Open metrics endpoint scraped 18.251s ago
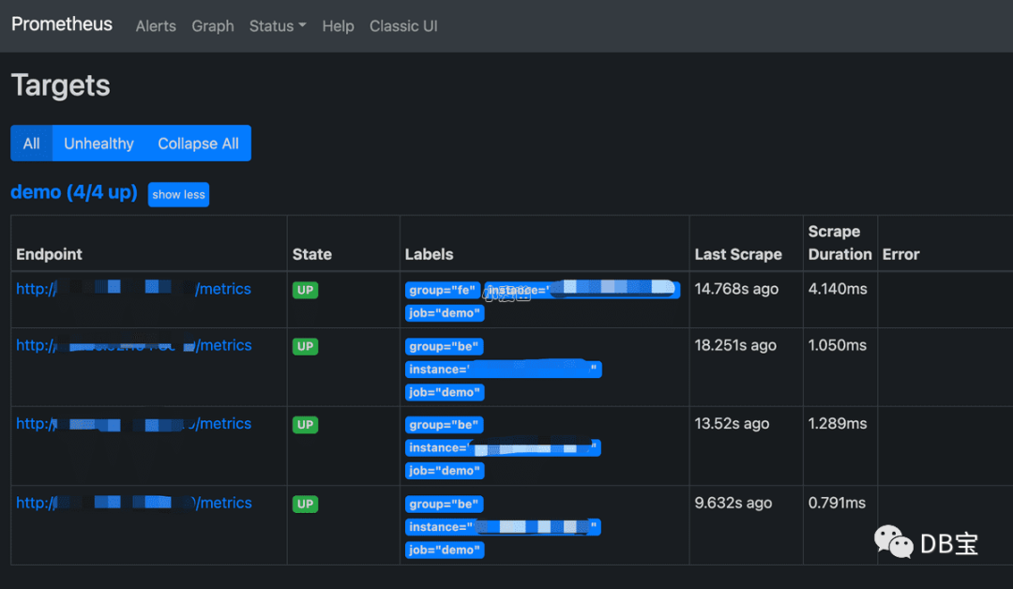 point(134,345)
